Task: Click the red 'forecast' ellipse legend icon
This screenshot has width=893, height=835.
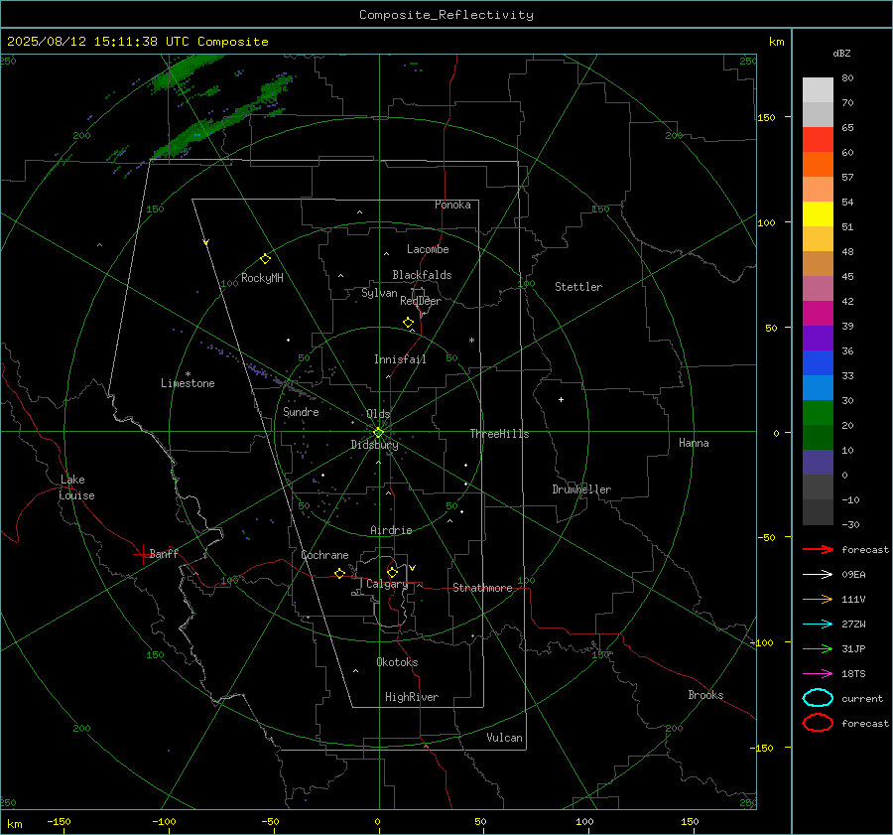Action: [x=818, y=723]
